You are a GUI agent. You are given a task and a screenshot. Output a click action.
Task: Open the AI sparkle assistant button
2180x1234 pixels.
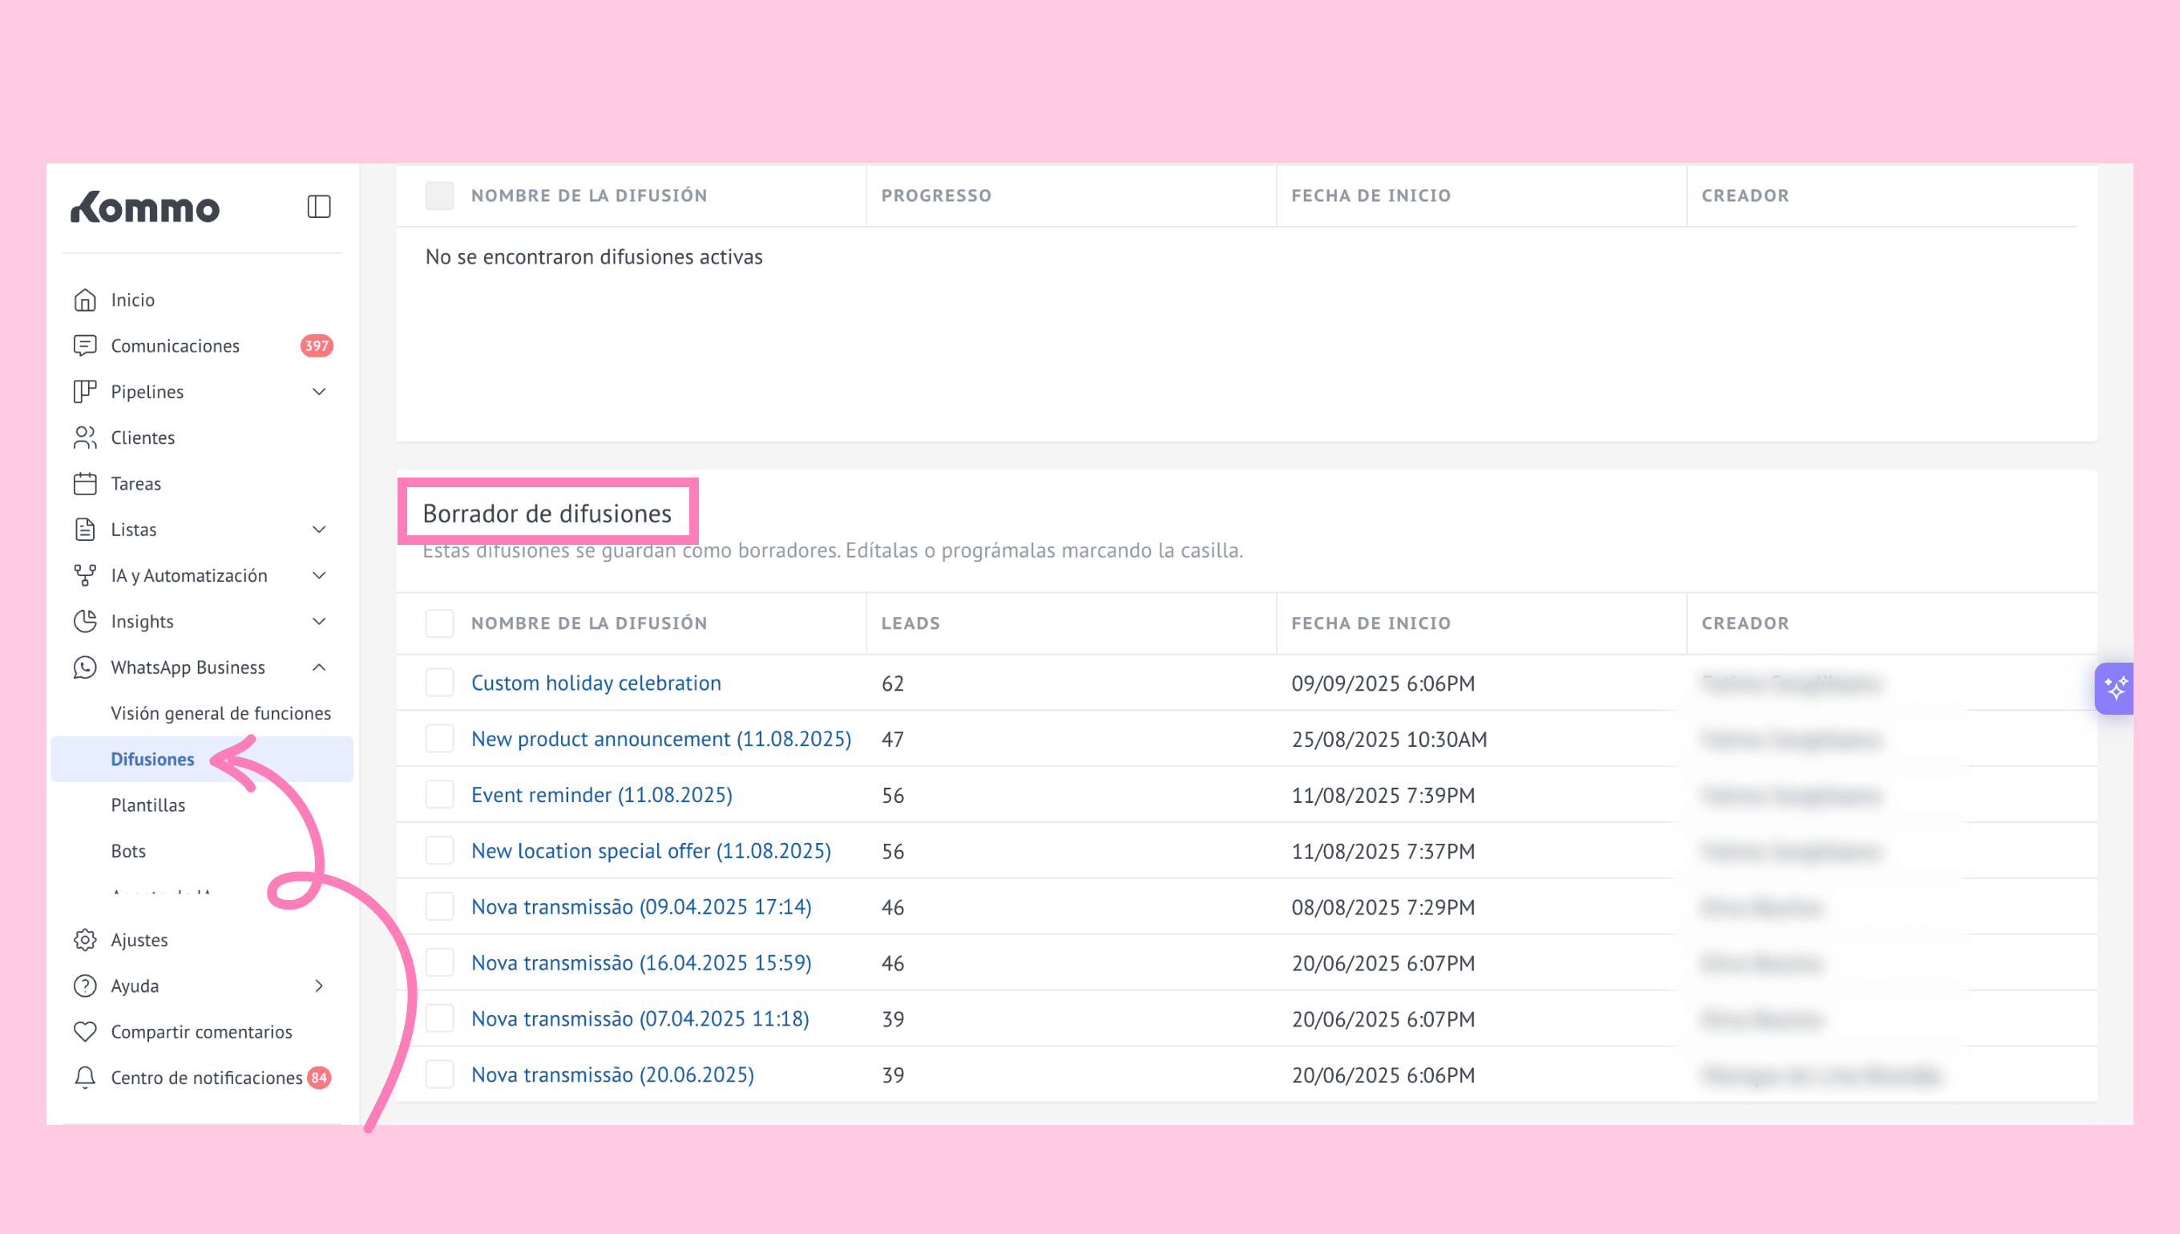coord(2115,688)
